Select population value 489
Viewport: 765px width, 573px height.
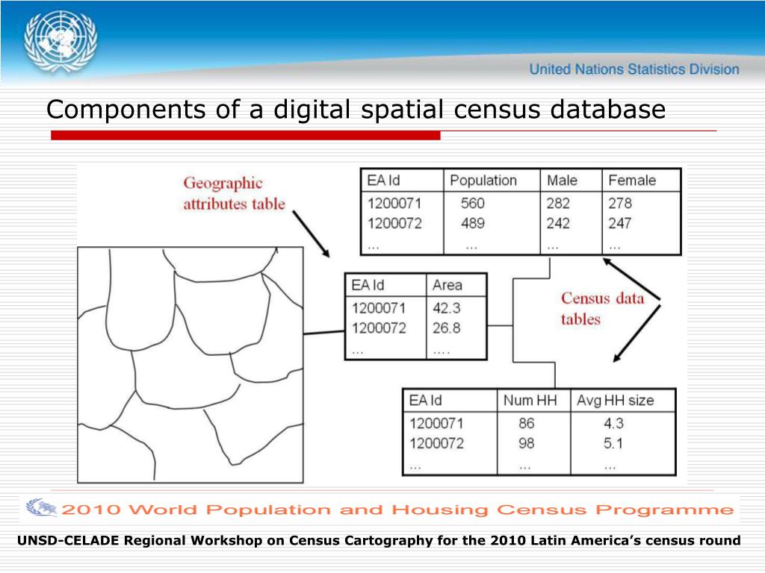coord(473,223)
